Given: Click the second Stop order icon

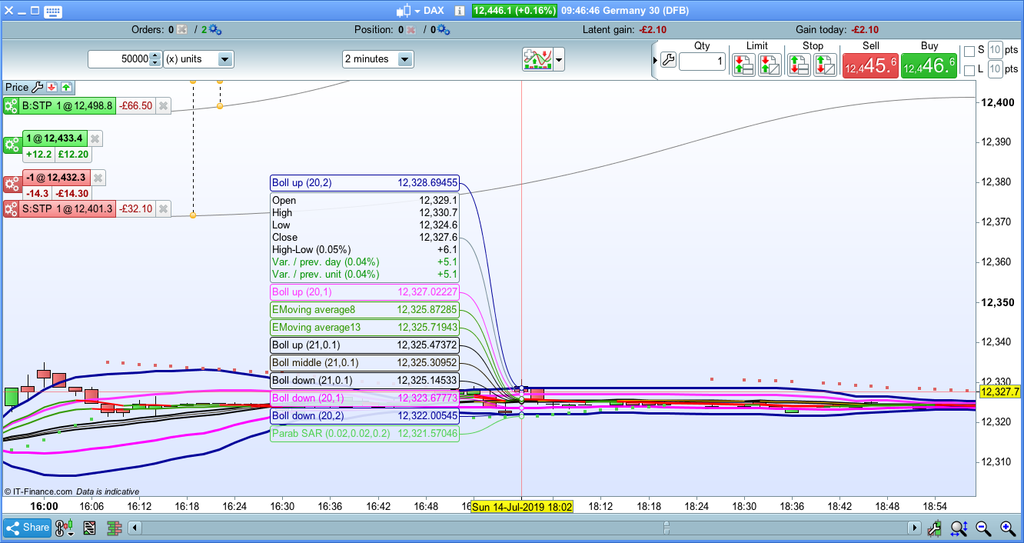Looking at the screenshot, I should coord(826,65).
